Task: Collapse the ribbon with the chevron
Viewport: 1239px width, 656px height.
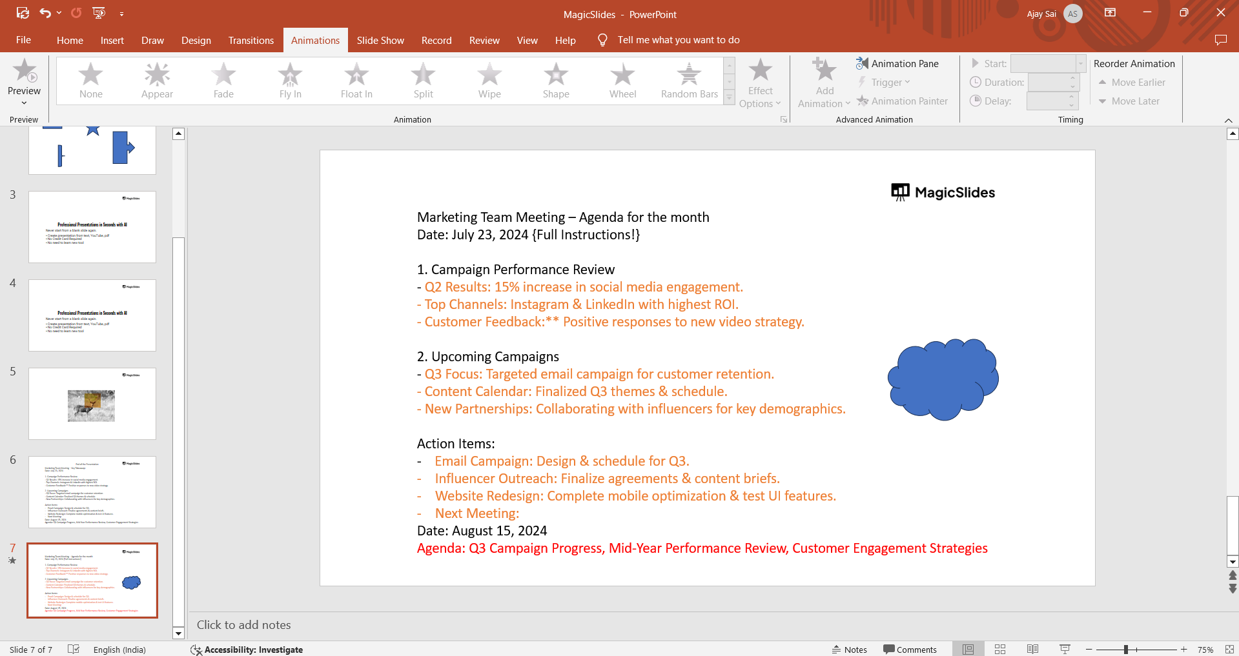Action: [1228, 121]
